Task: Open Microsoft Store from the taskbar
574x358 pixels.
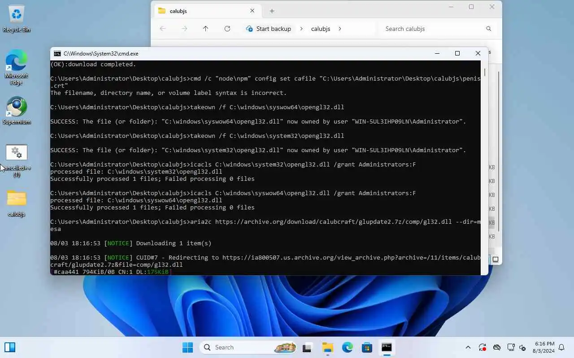Action: (367, 347)
